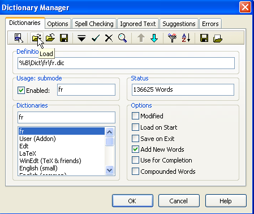Close the Dictionary Manager window
This screenshot has width=254, height=214.
coord(245,7)
